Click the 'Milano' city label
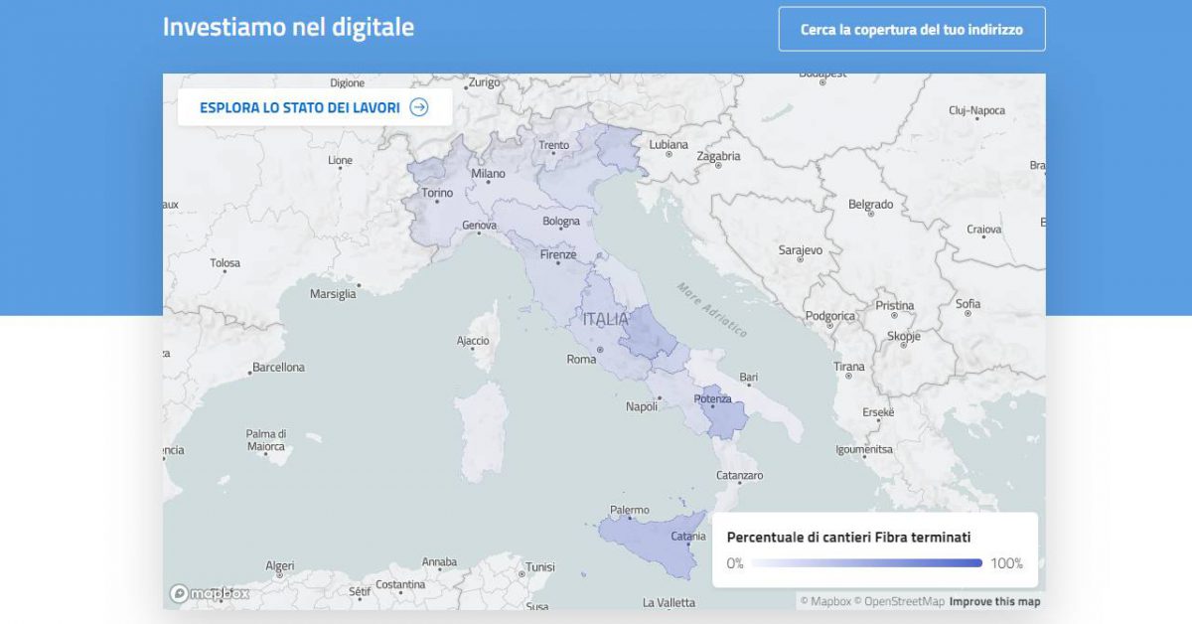1192x624 pixels. click(488, 173)
